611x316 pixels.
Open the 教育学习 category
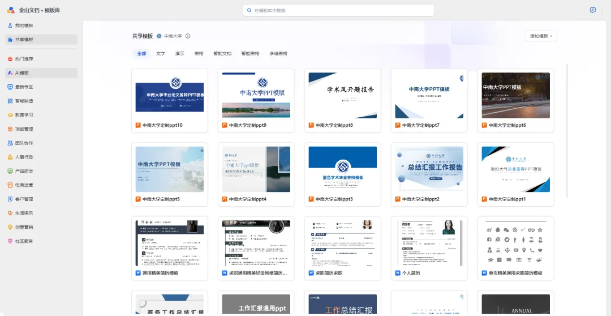coord(41,115)
